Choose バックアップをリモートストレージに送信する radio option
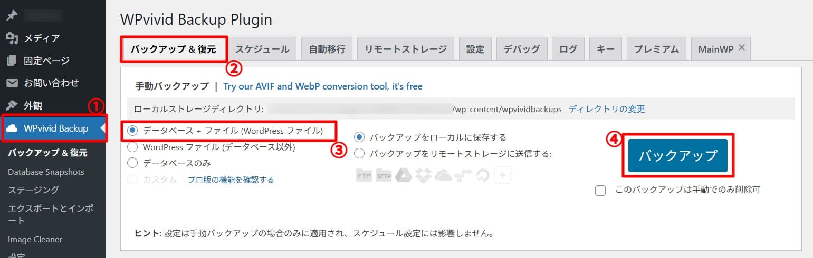This screenshot has width=813, height=258. click(x=359, y=154)
